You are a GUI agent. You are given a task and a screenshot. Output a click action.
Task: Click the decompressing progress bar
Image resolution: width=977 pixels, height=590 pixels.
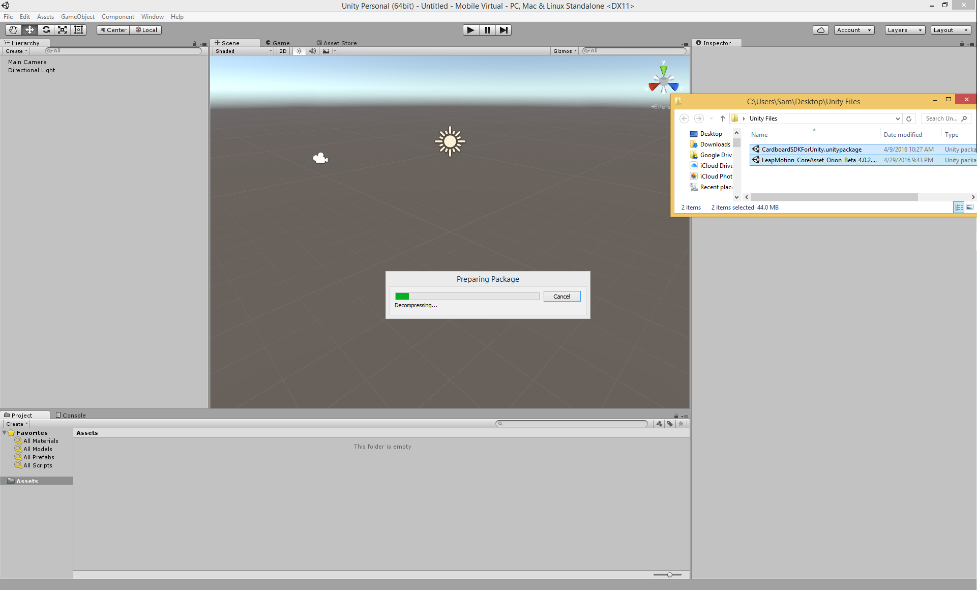(x=467, y=296)
